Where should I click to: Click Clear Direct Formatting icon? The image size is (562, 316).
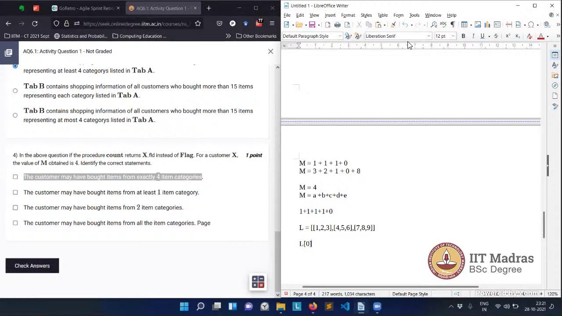pos(530,36)
